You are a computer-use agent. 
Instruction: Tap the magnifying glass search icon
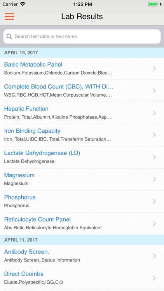9,36
